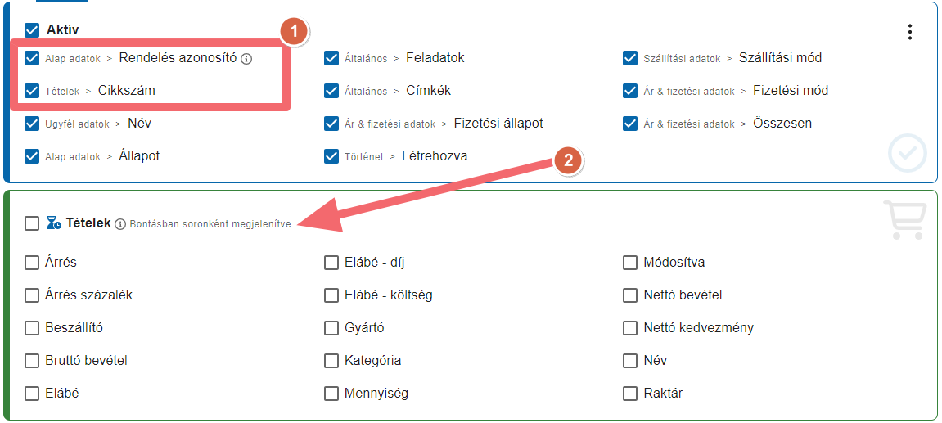
Task: Click the info icon next to Tételek heading
Action: pyautogui.click(x=120, y=224)
